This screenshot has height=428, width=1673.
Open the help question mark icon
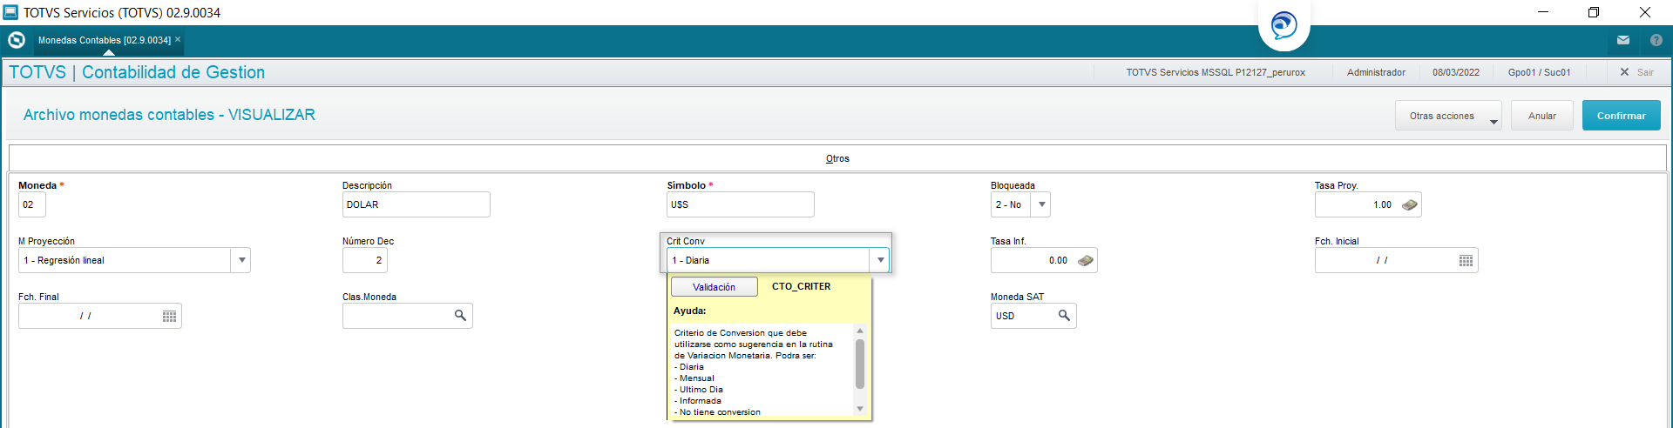point(1656,40)
